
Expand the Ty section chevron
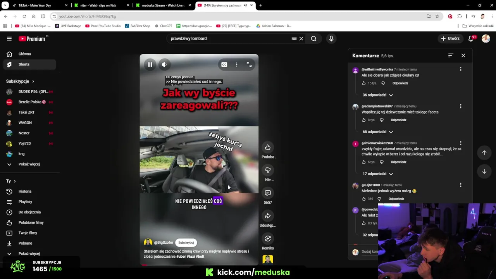pos(15,181)
